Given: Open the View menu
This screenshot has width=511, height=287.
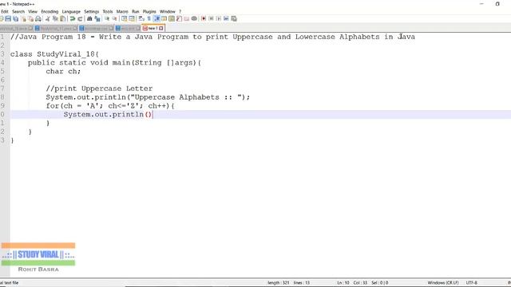Looking at the screenshot, I should (x=33, y=11).
